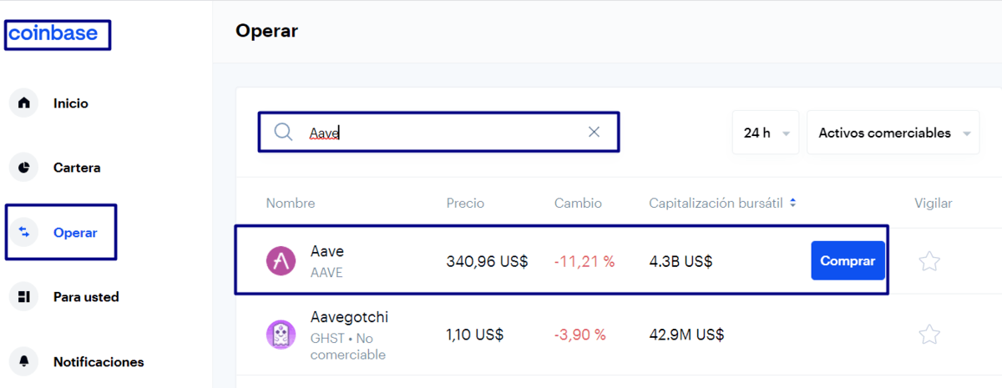Screen dimensions: 1002x388
Task: Open the Aavegotchi asset name link
Action: (349, 317)
